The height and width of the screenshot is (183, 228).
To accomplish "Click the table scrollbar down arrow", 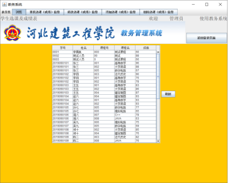I will 158,141.
